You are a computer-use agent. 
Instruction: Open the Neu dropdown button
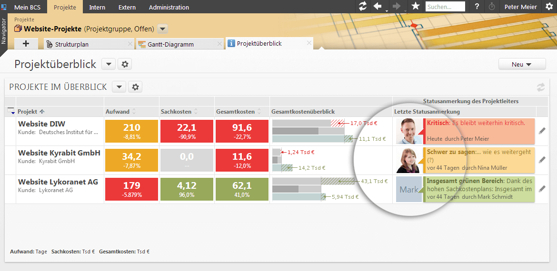[x=522, y=64]
